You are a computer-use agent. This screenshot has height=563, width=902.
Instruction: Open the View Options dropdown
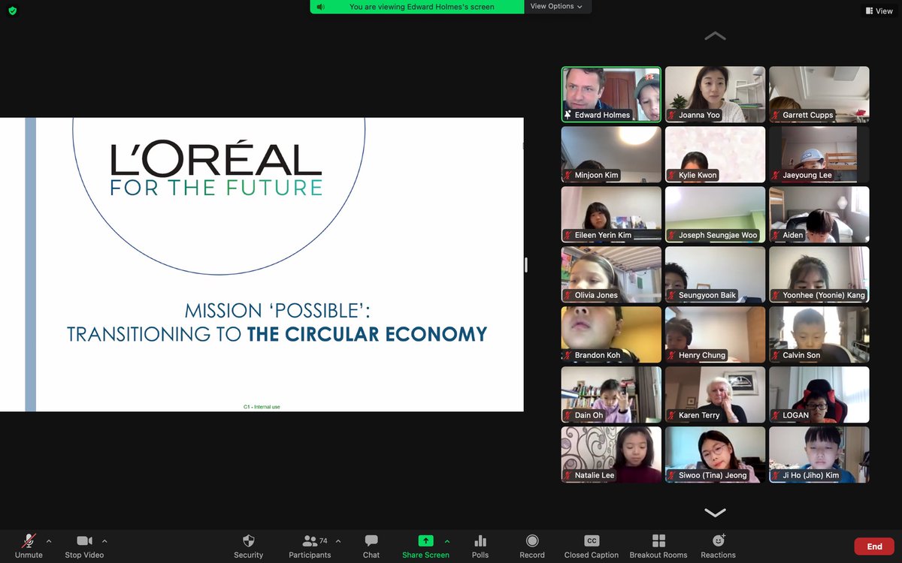point(557,6)
